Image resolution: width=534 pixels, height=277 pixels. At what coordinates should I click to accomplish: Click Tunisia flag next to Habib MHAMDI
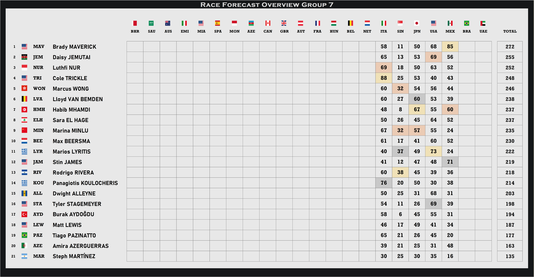point(24,110)
